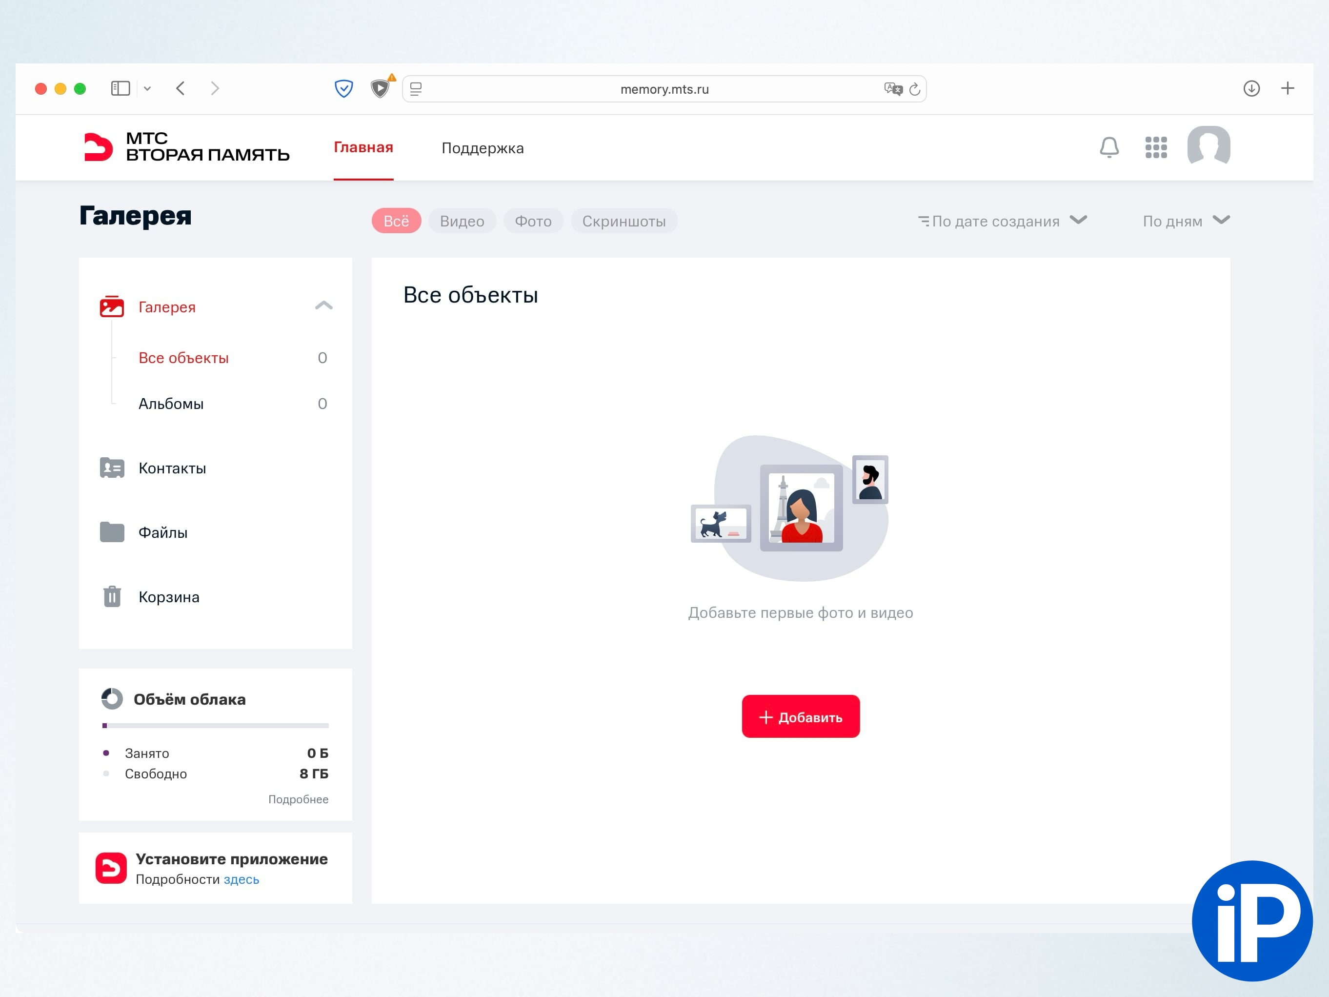This screenshot has height=997, width=1329.
Task: Open the Файлы folder section
Action: click(162, 532)
